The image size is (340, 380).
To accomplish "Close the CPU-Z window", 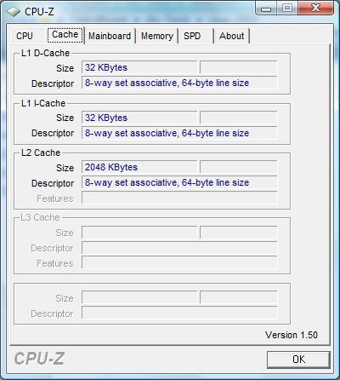I will tap(315, 8).
